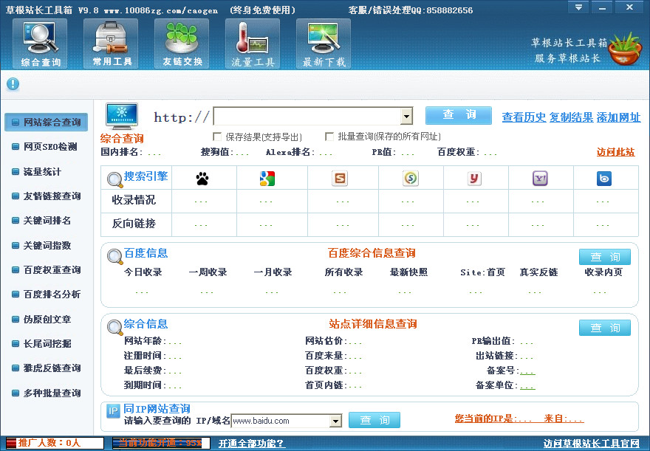This screenshot has width=650, height=451.
Task: Click 复制结果 link
Action: pos(571,117)
